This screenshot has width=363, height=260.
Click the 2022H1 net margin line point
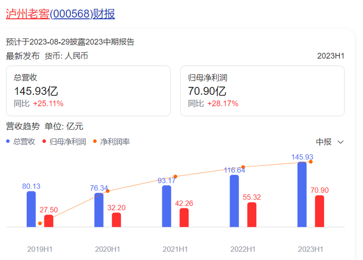243,167
